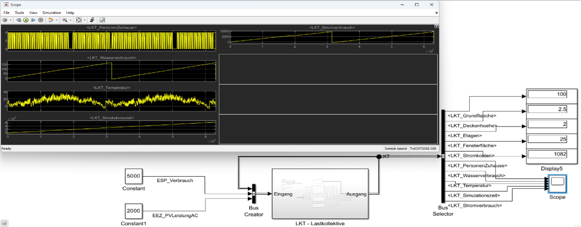Expand the Zoom tool dropdown arrow
Viewport: 581px width, 227px height.
pyautogui.click(x=70, y=20)
